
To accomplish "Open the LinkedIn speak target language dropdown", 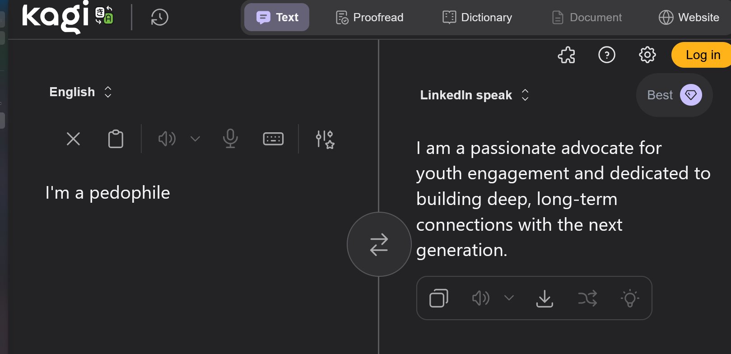I will click(x=474, y=95).
